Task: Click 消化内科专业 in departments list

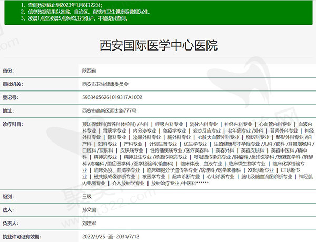Action: [204, 124]
